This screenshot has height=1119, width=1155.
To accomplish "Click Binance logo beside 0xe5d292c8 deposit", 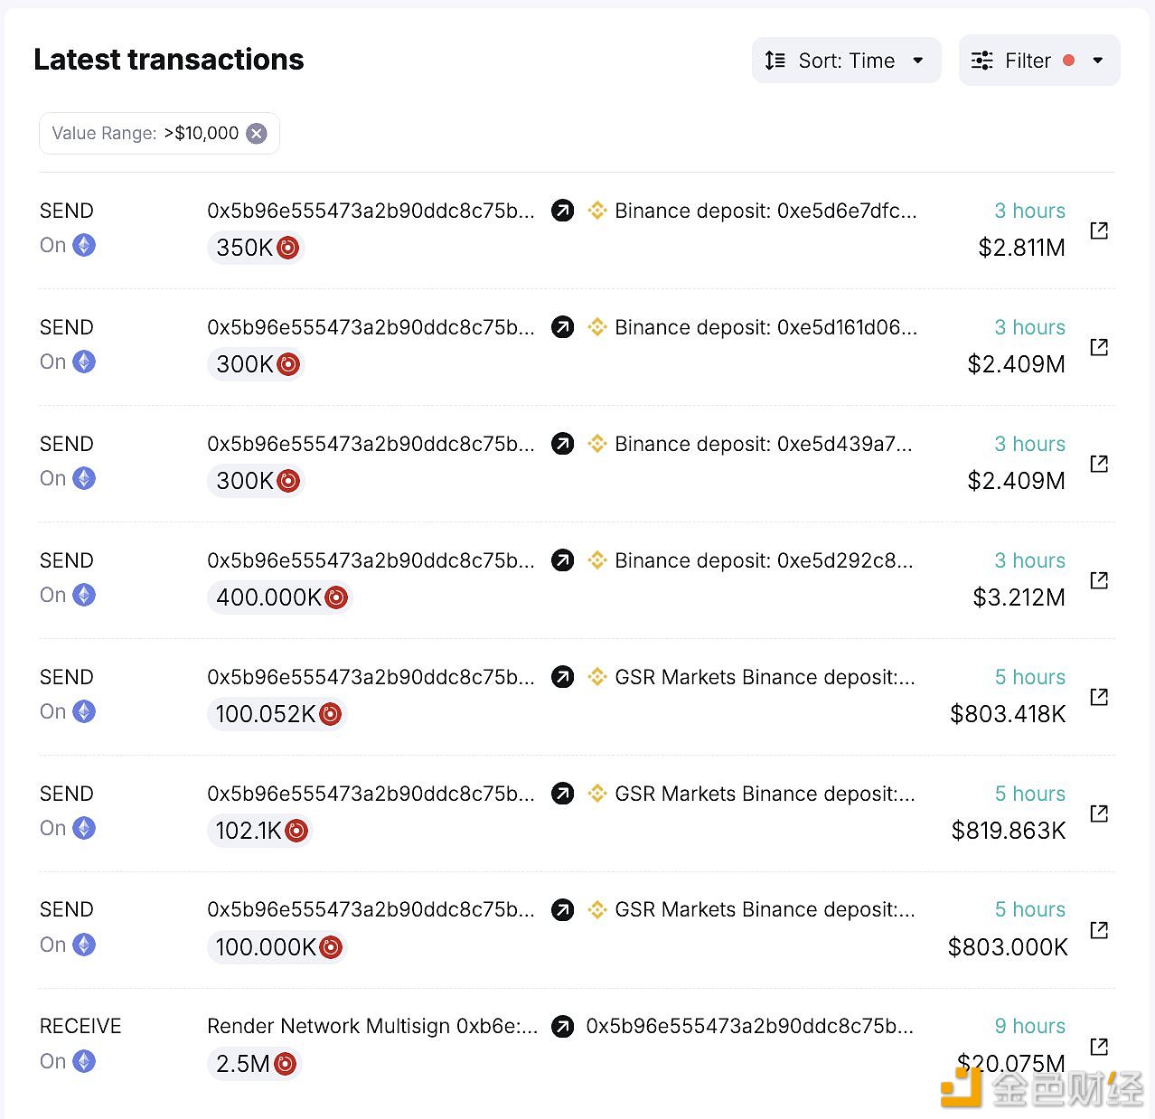I will click(x=597, y=560).
